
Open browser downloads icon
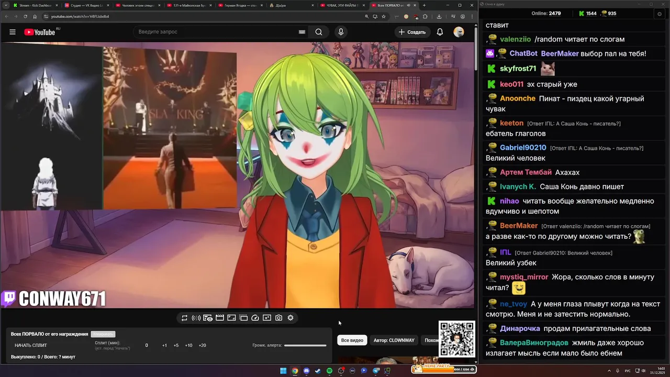click(x=439, y=16)
